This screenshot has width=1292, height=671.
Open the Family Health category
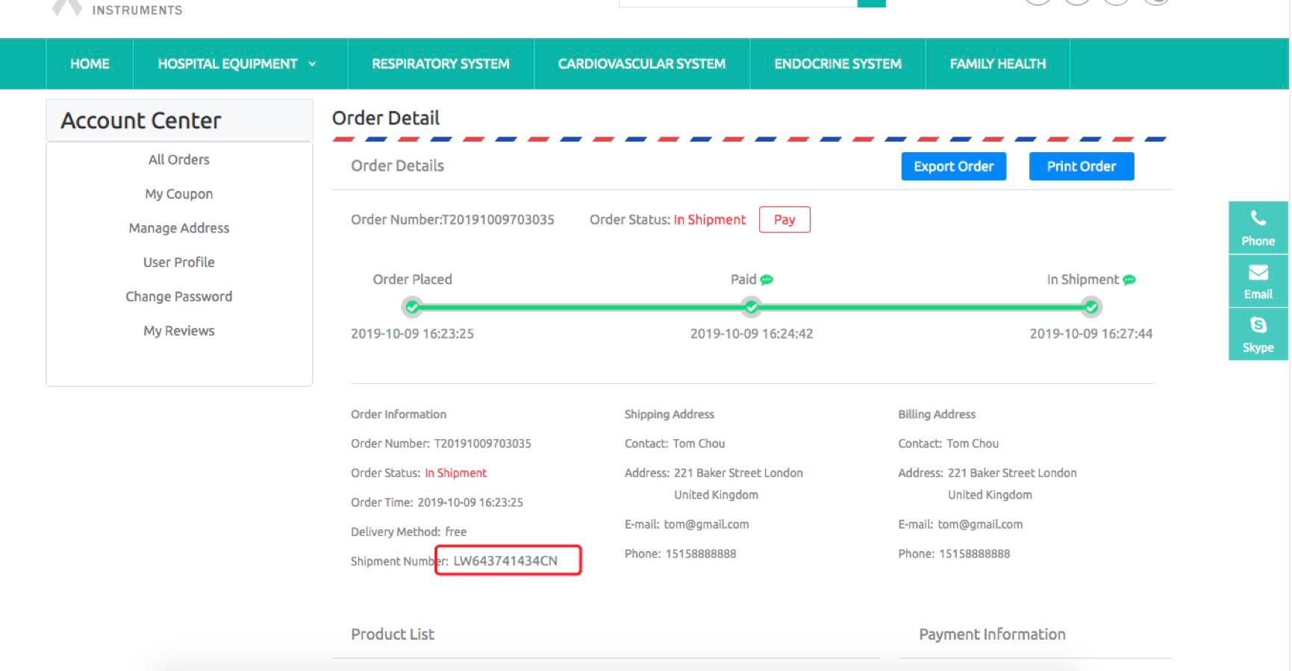pos(997,64)
